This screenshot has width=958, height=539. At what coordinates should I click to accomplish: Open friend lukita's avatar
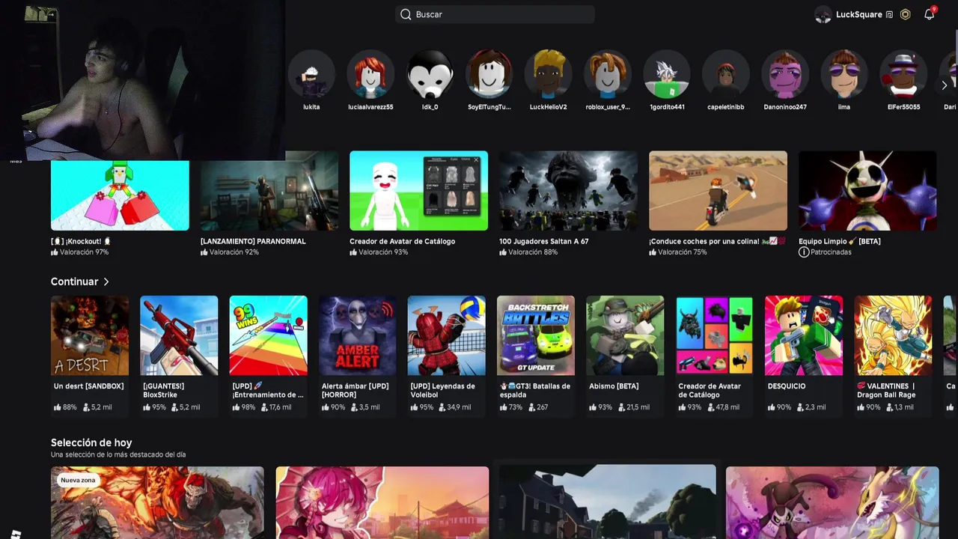coord(311,73)
